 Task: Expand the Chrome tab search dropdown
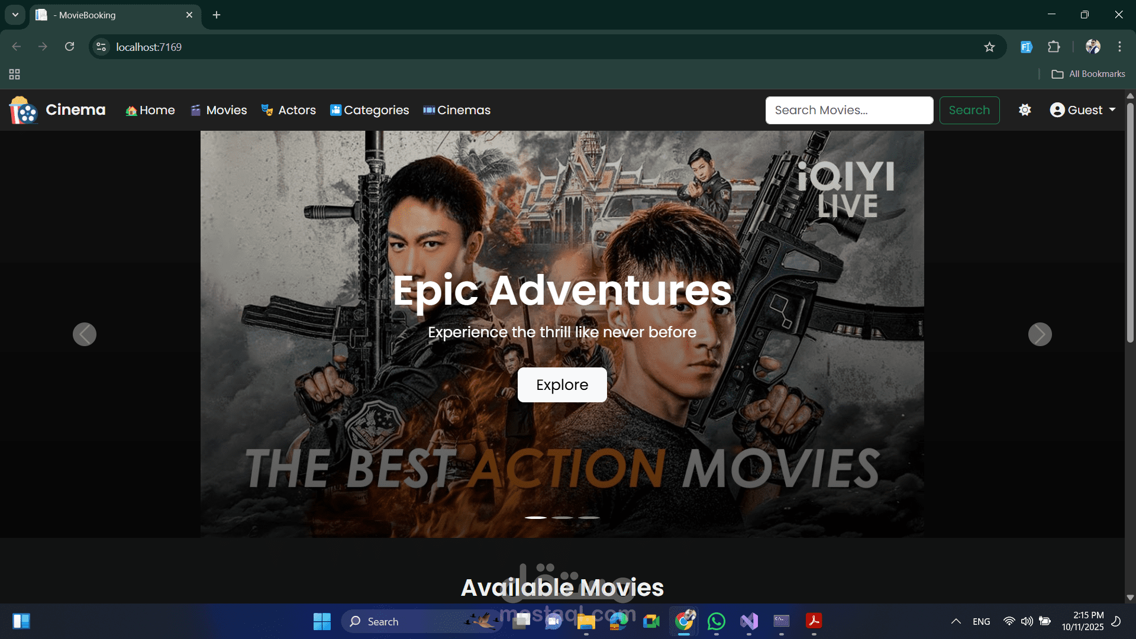pos(15,15)
